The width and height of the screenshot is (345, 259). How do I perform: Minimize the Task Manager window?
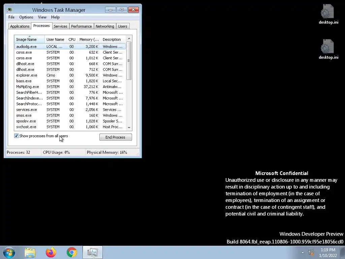coord(110,10)
